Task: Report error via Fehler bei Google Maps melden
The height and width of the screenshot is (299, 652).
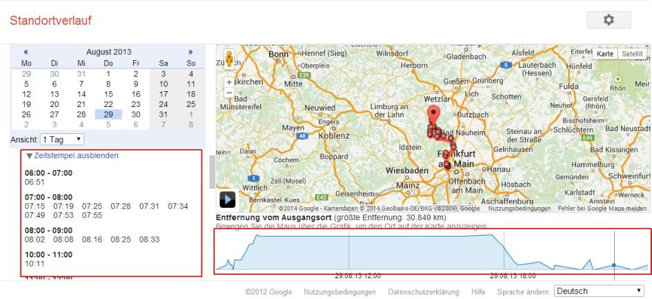Action: [x=602, y=209]
